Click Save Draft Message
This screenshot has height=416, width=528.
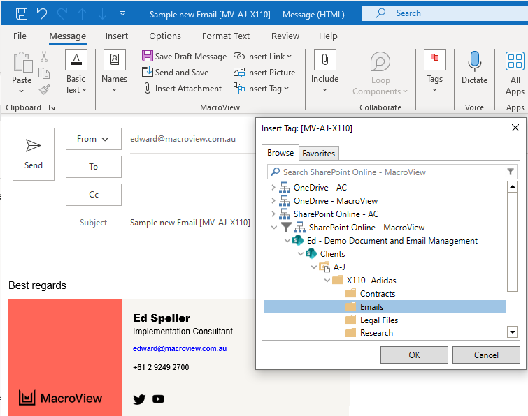click(x=184, y=56)
